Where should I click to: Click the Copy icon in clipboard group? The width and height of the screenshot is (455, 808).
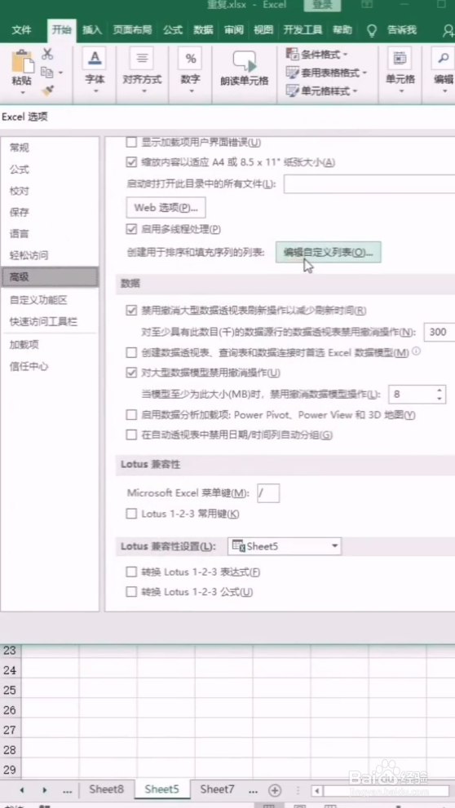click(x=47, y=72)
